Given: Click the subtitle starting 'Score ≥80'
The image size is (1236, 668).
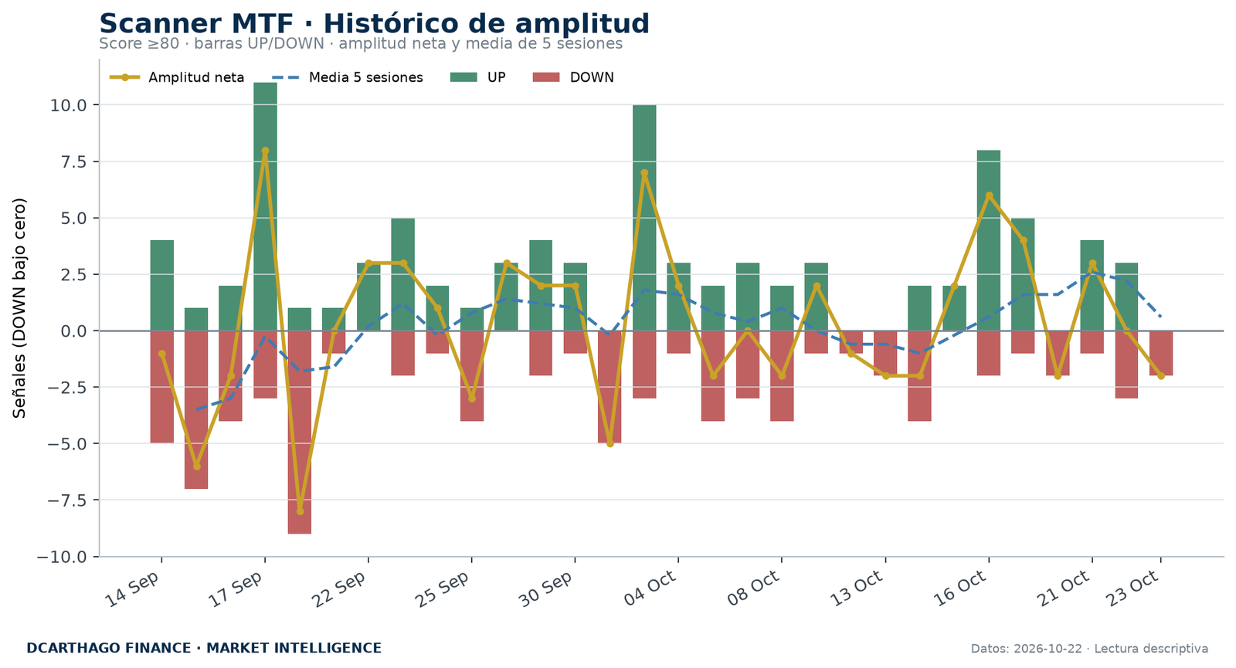Looking at the screenshot, I should 361,44.
